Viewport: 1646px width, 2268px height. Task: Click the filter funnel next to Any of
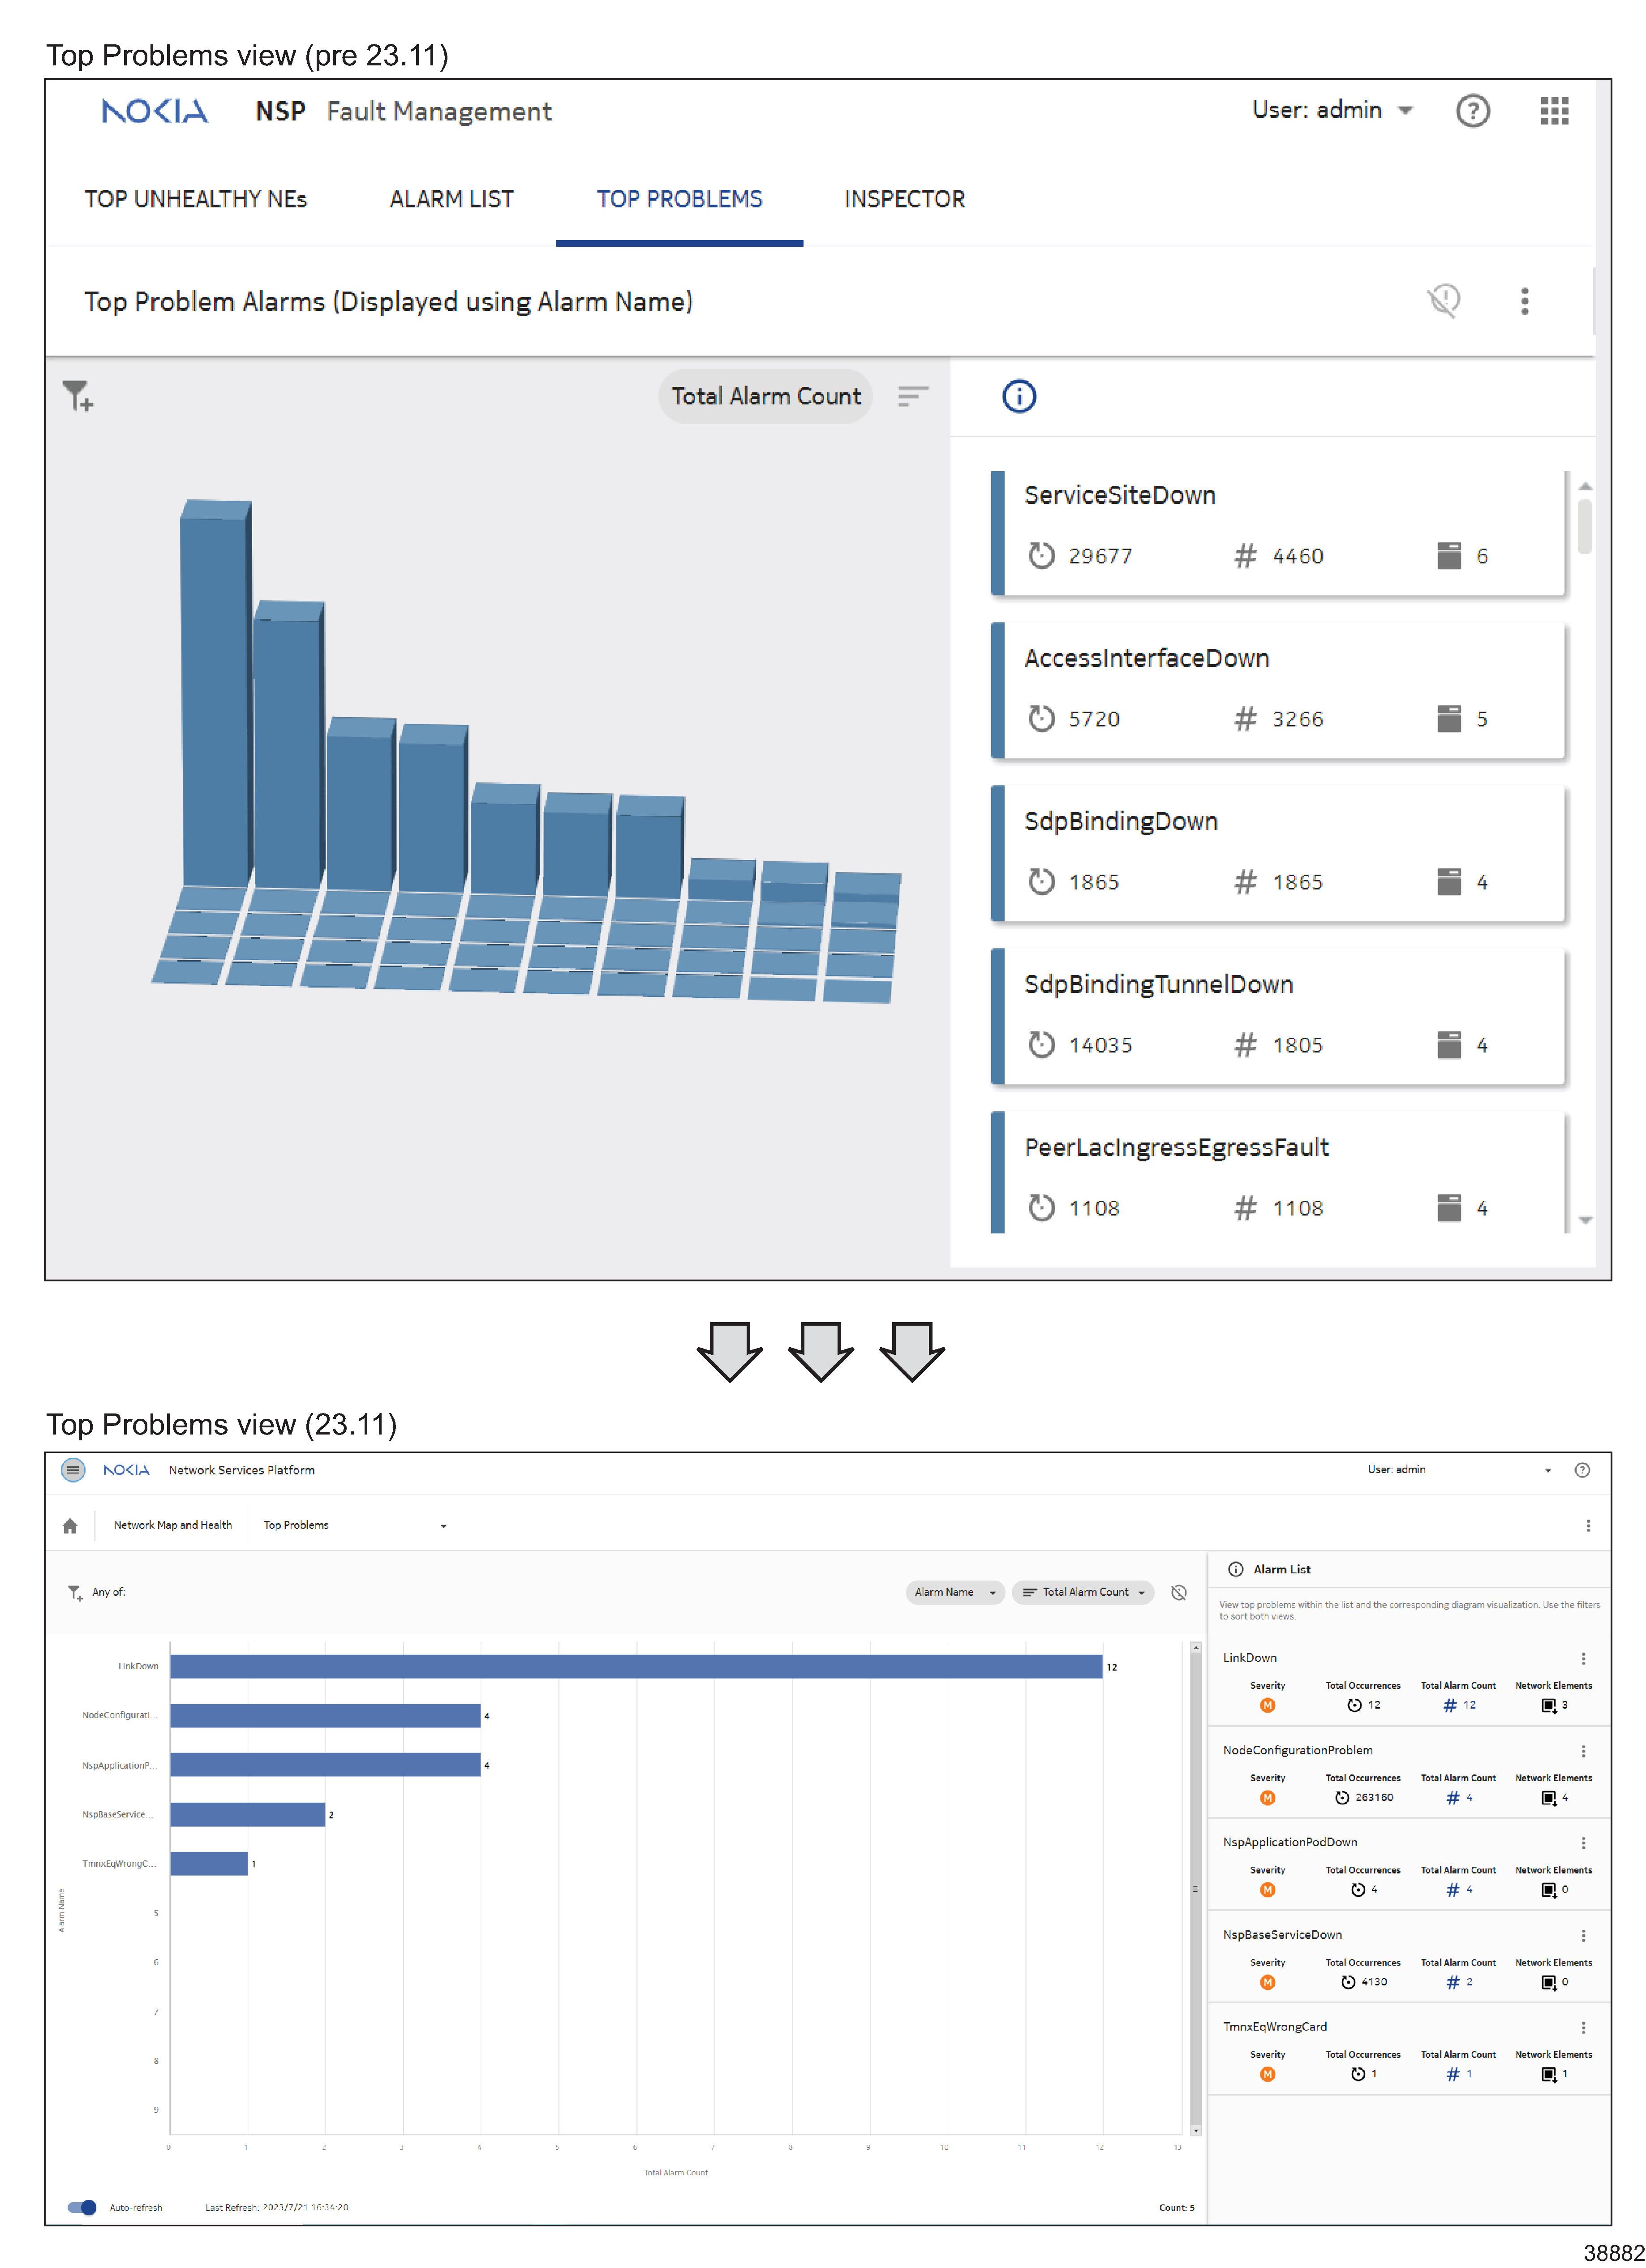(x=75, y=1592)
